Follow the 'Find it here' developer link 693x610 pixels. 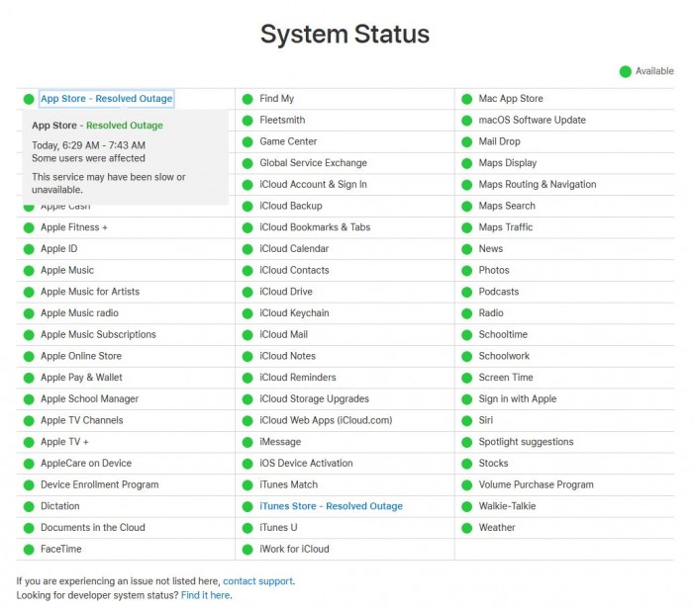pyautogui.click(x=206, y=595)
